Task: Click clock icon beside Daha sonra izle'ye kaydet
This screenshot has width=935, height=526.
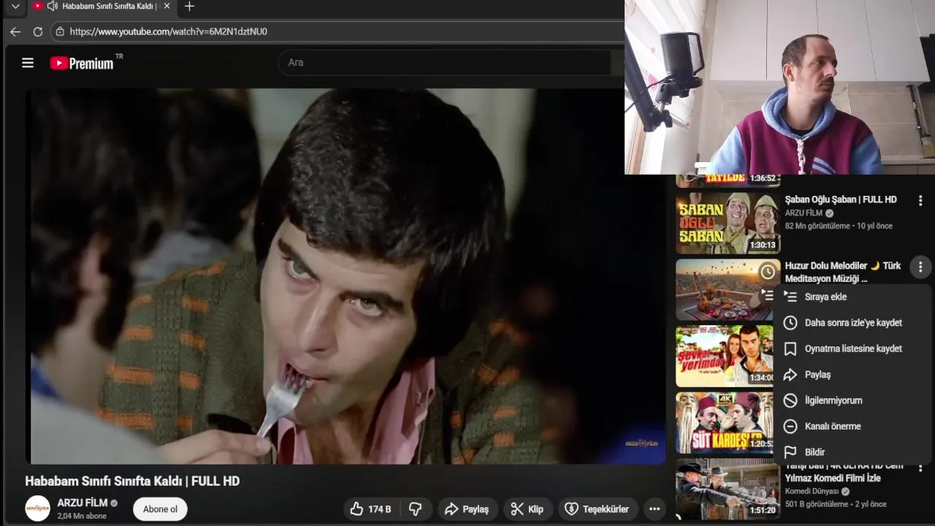Action: [790, 323]
